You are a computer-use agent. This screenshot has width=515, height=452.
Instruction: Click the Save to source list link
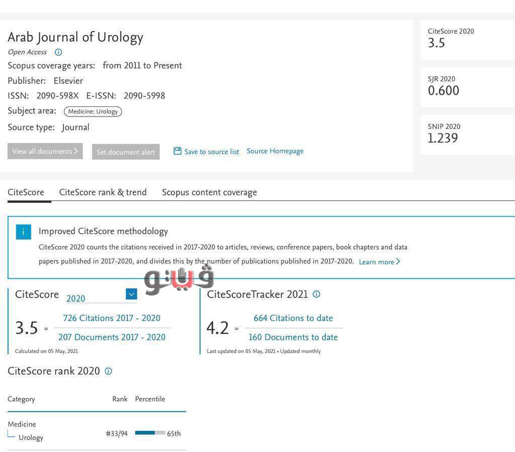212,152
